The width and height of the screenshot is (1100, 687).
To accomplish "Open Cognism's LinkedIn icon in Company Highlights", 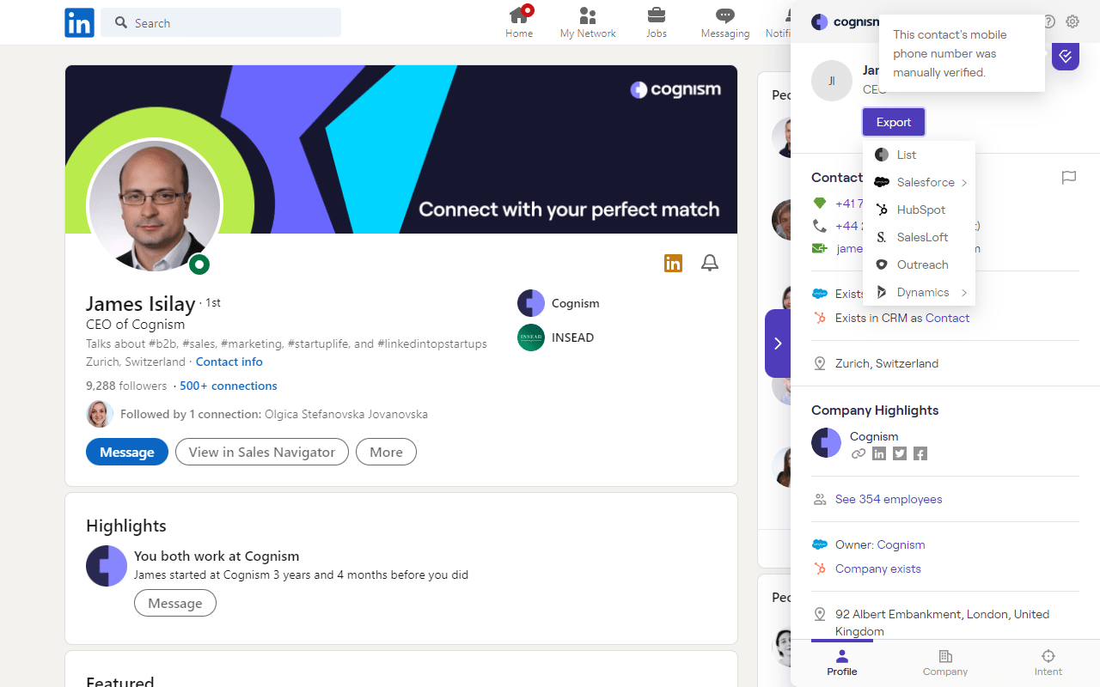I will (878, 453).
